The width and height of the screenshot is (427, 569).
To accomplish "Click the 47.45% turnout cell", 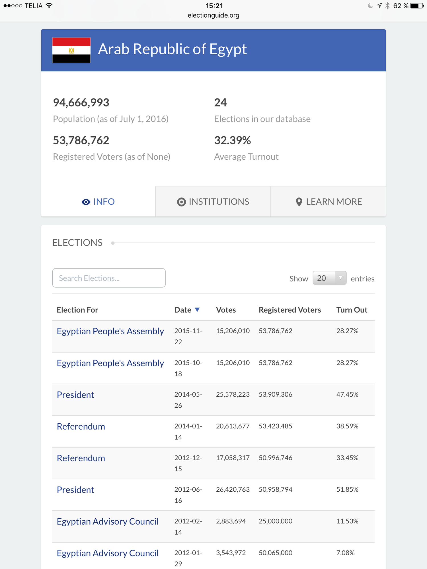I will [x=347, y=394].
